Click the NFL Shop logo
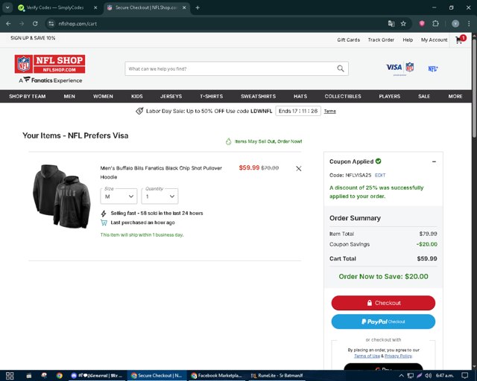This screenshot has height=381, width=477. (50, 64)
